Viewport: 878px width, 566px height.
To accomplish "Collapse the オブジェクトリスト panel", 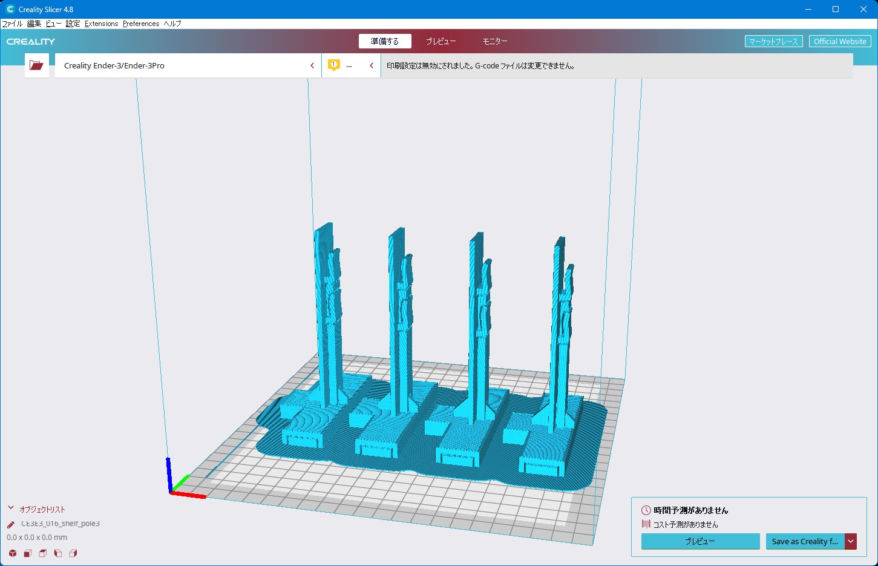I will pyautogui.click(x=11, y=508).
